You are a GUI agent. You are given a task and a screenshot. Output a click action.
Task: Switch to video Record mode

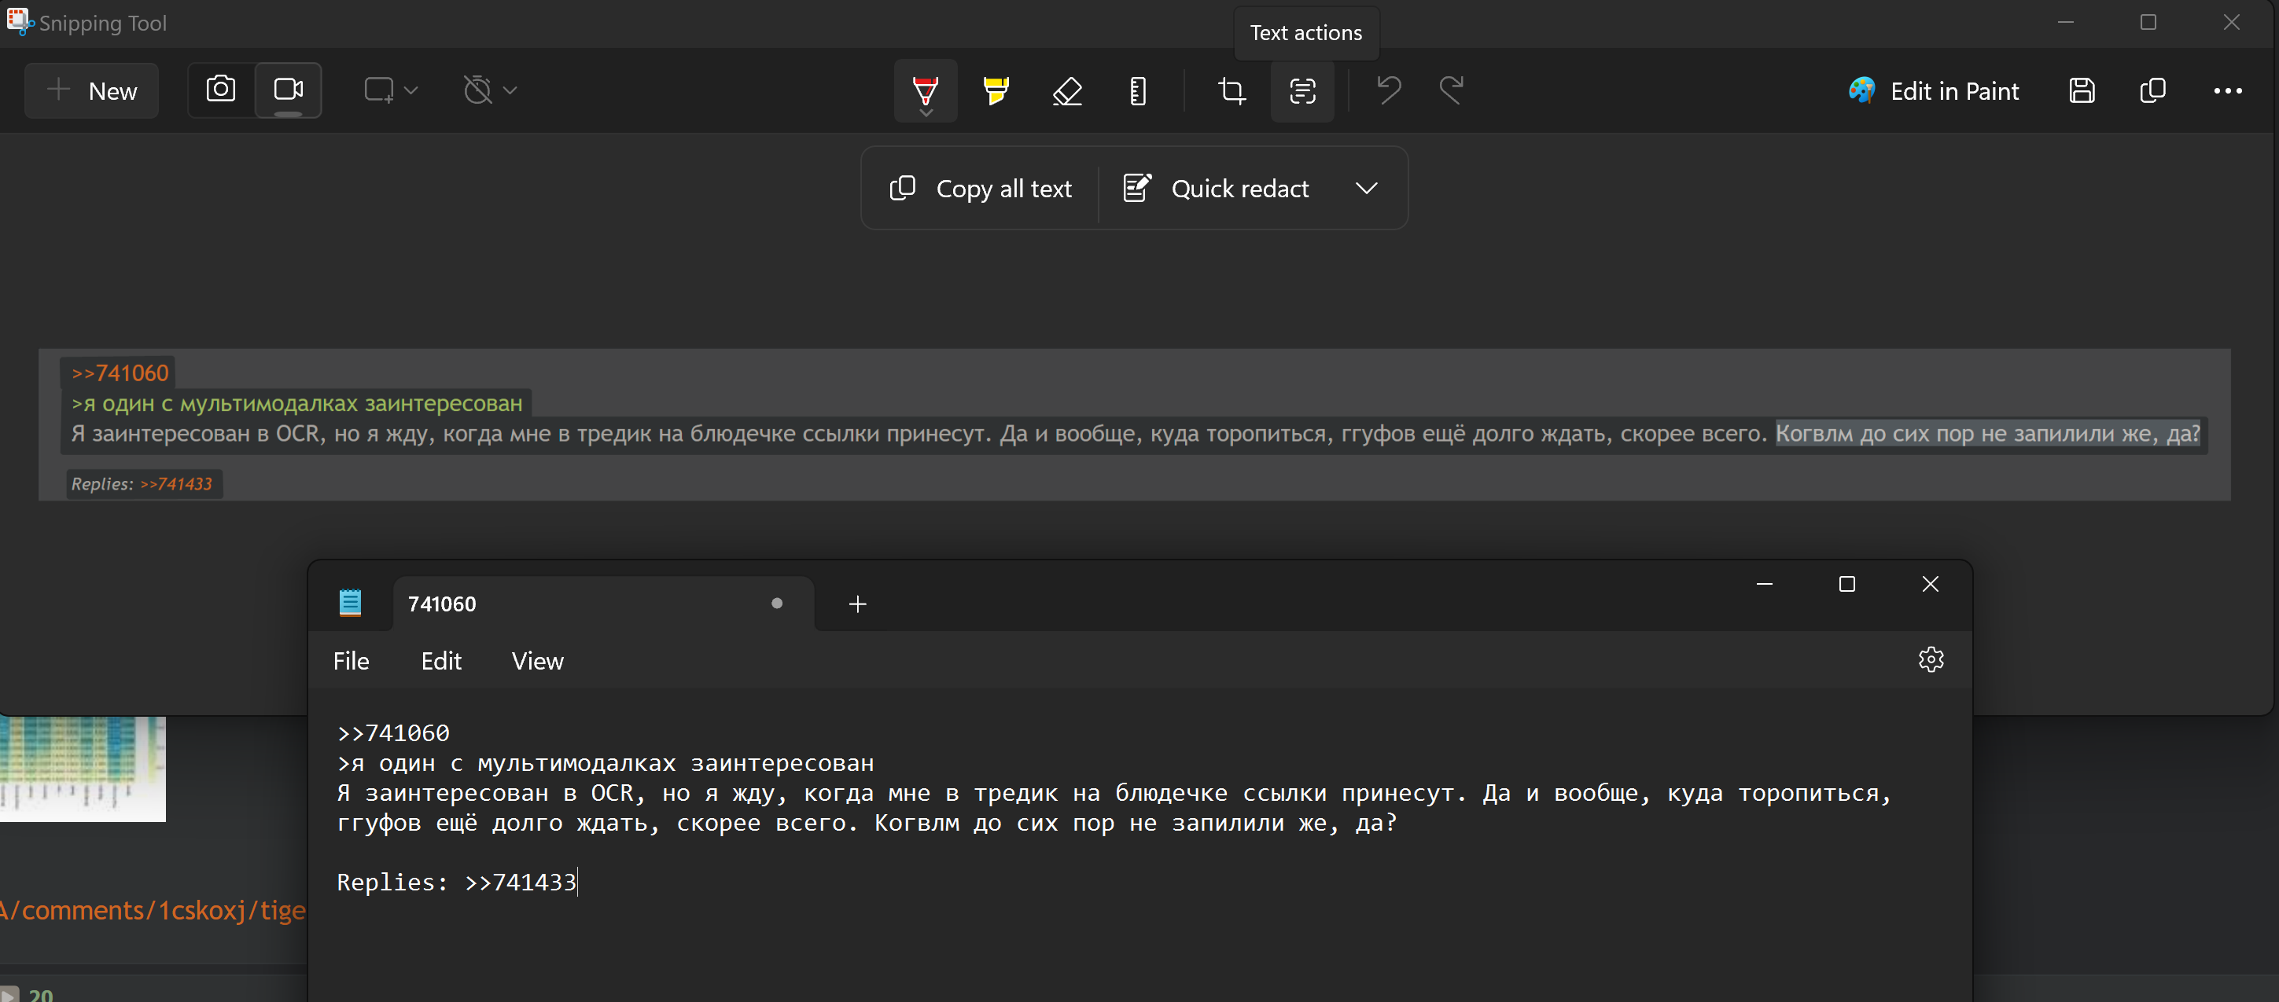tap(289, 90)
